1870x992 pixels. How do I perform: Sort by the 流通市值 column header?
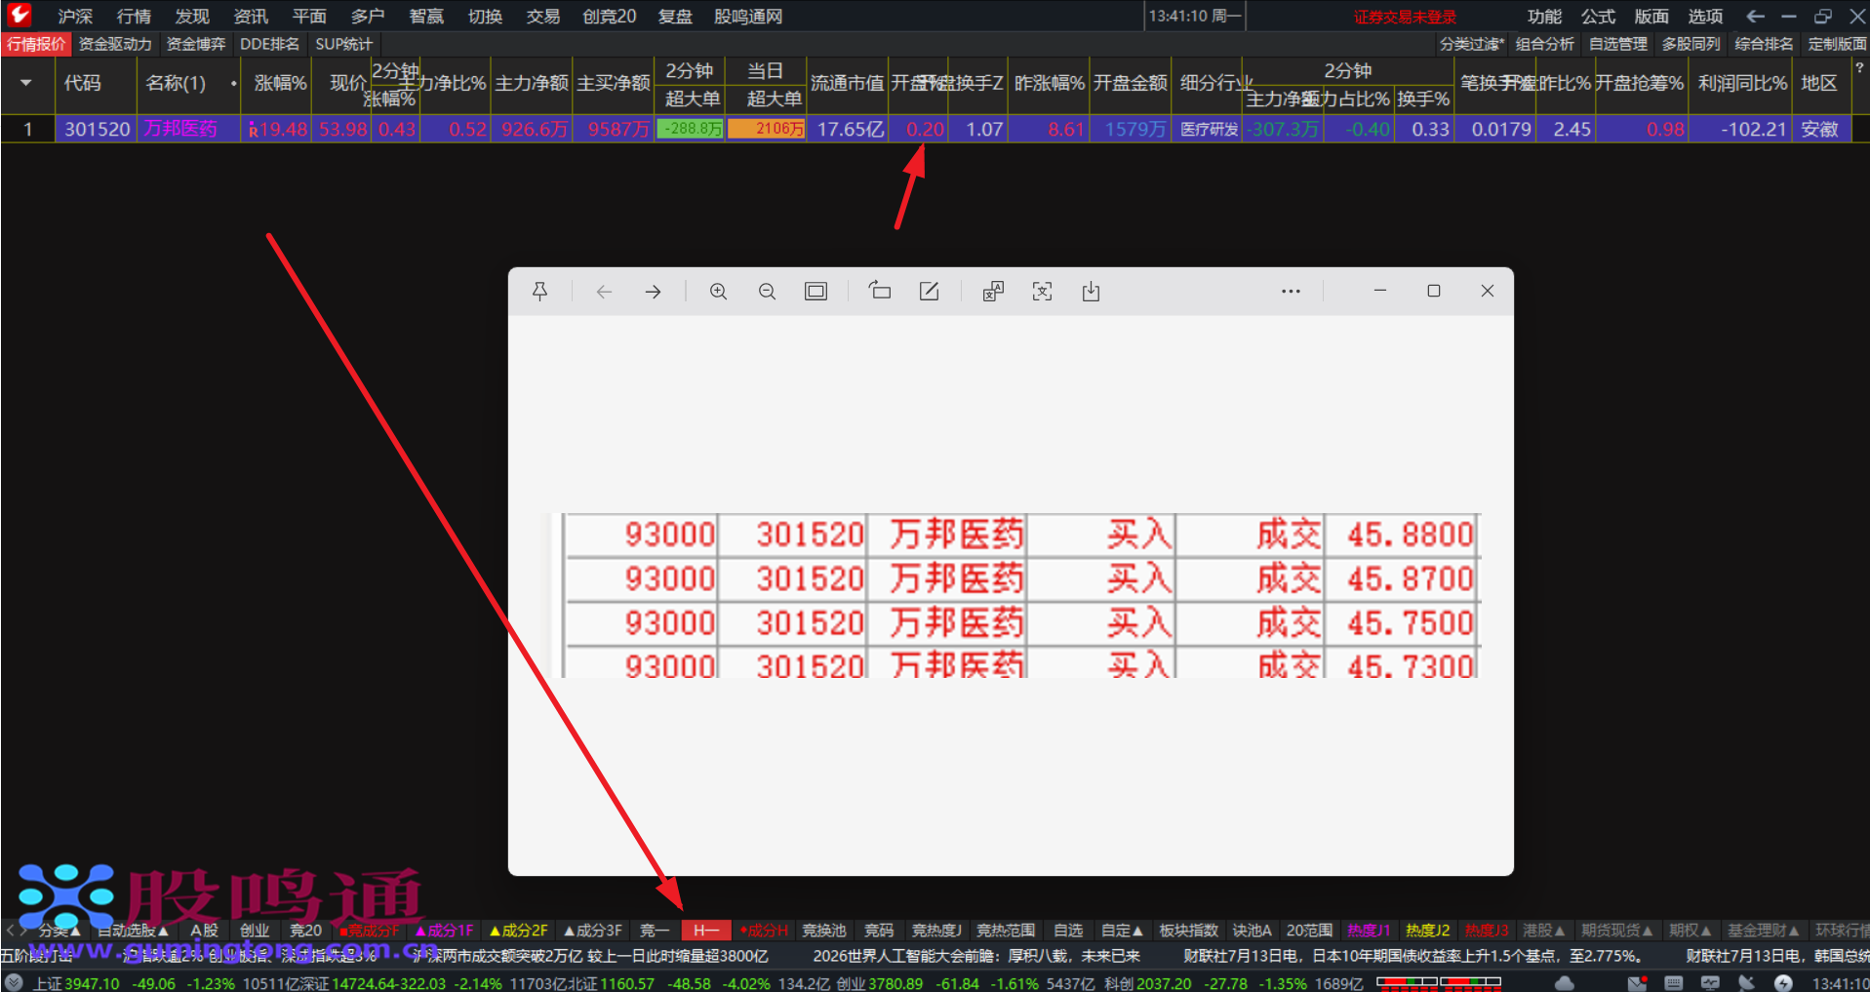pyautogui.click(x=848, y=83)
